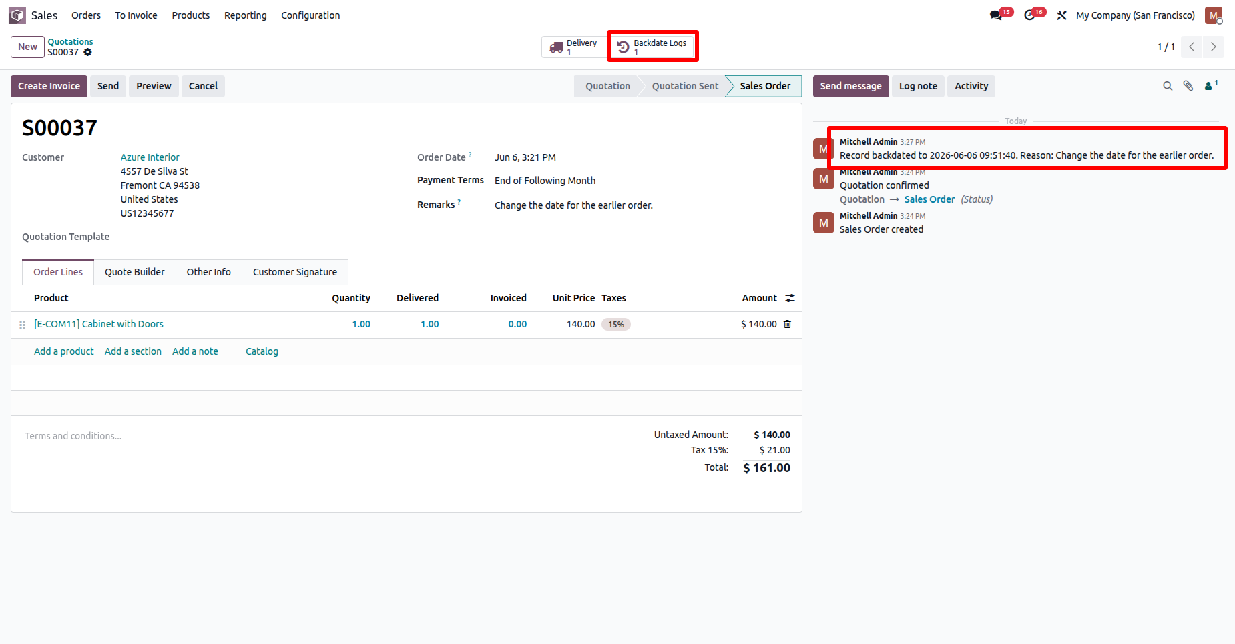Open the Backdate Logs smart button

652,47
